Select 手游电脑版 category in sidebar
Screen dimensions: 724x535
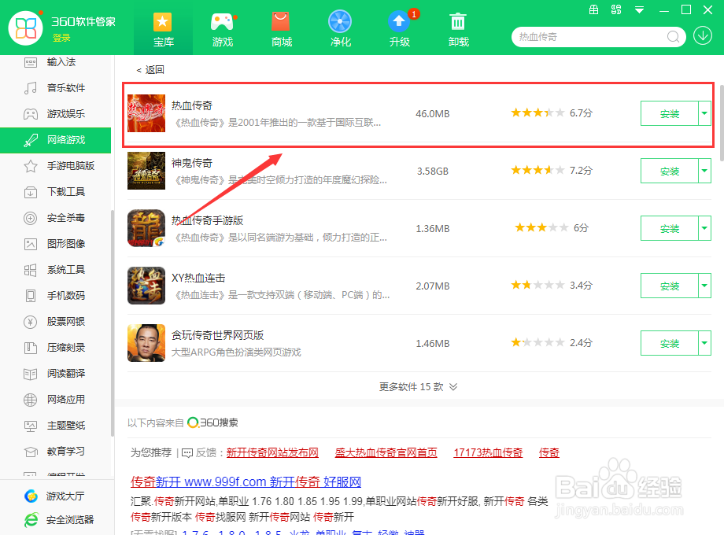click(x=55, y=166)
